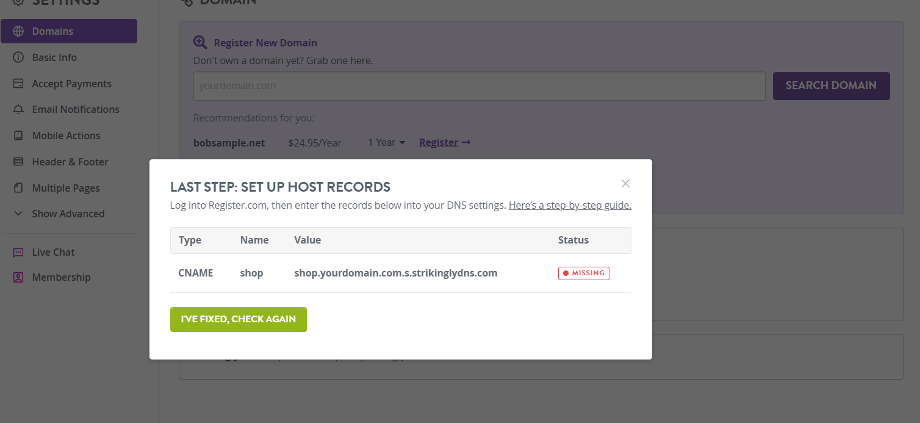Click the Membership person icon
This screenshot has height=423, width=920.
pos(18,277)
